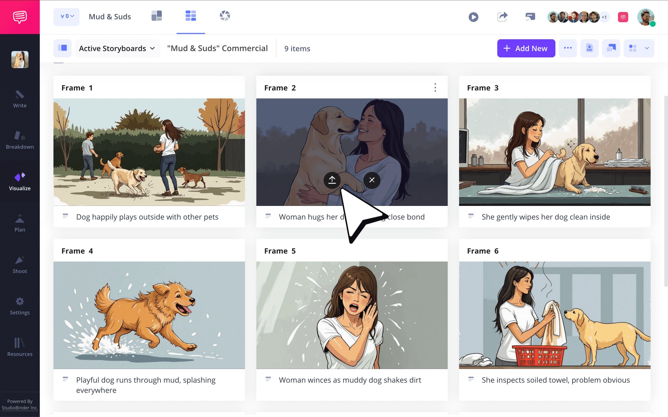The height and width of the screenshot is (417, 668).
Task: Expand the Active Storyboards dropdown
Action: pos(117,48)
